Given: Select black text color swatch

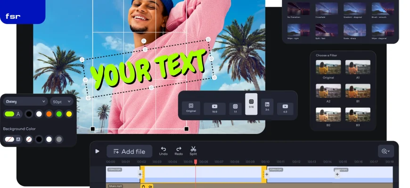Looking at the screenshot, I should 29,114.
